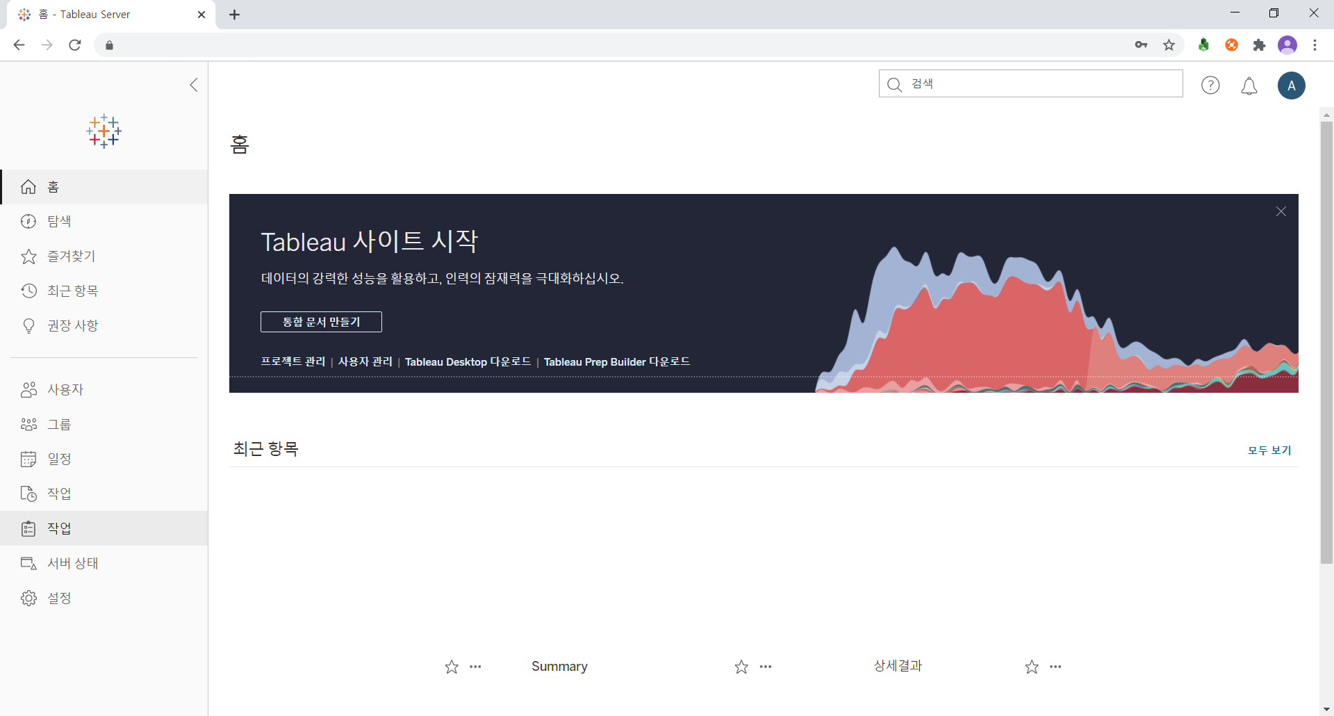Click the magnifier icon in the search box
The image size is (1334, 716).
pos(895,84)
